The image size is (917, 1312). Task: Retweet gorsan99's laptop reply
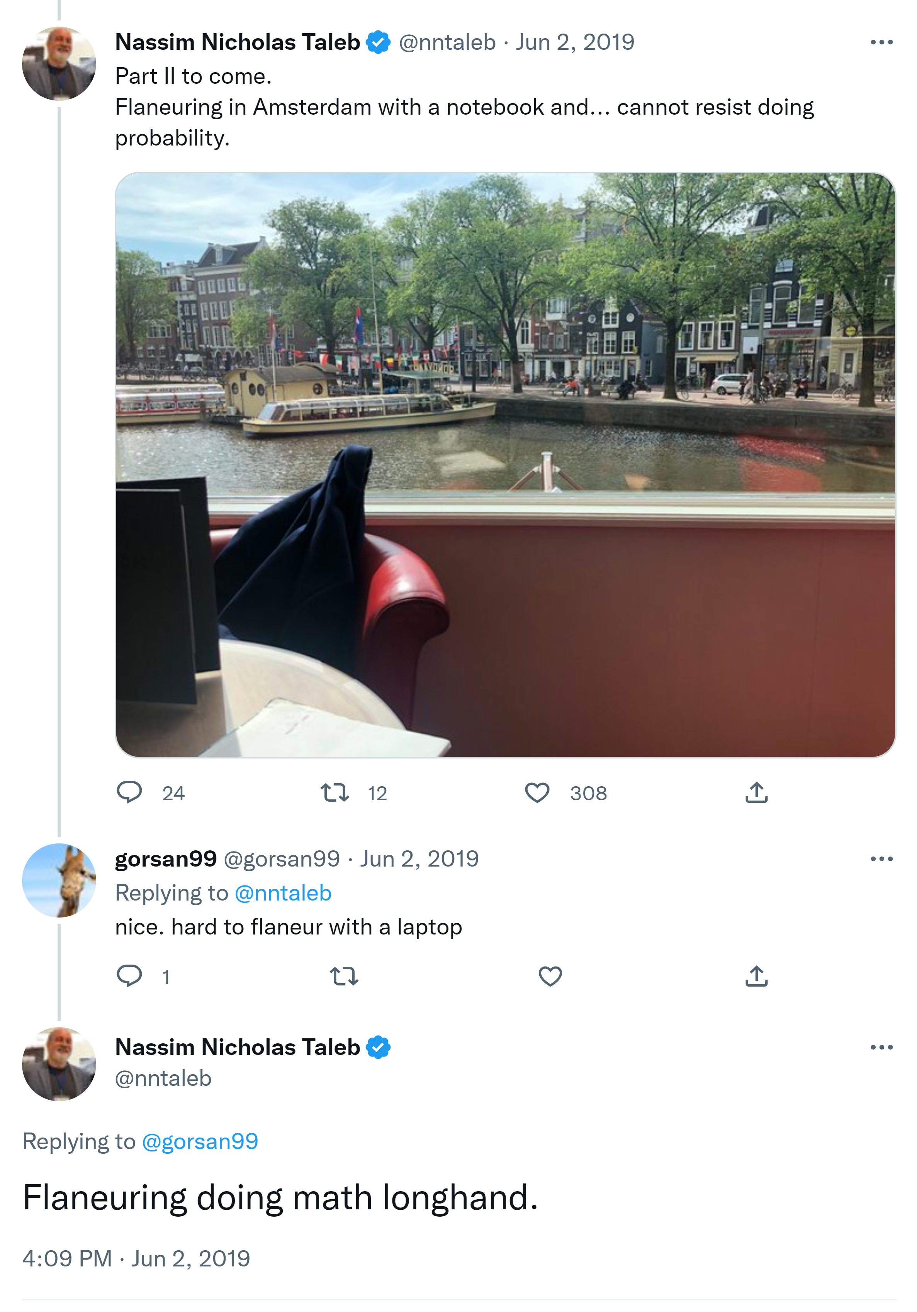coord(344,976)
